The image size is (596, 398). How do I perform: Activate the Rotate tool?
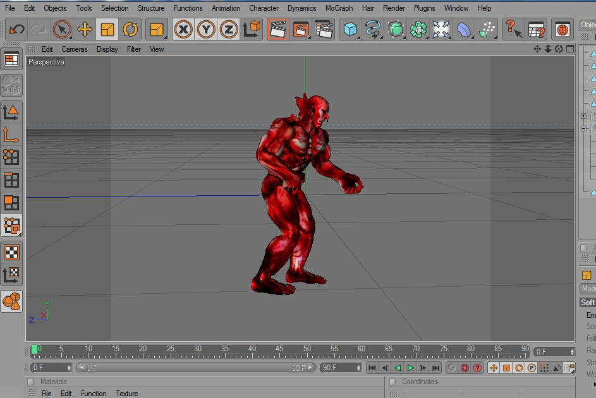click(x=130, y=29)
